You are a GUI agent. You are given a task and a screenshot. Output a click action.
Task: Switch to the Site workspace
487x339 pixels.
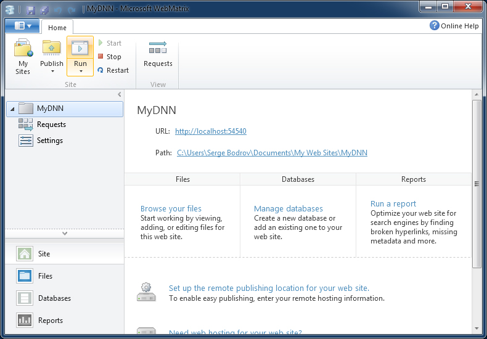[x=65, y=253]
